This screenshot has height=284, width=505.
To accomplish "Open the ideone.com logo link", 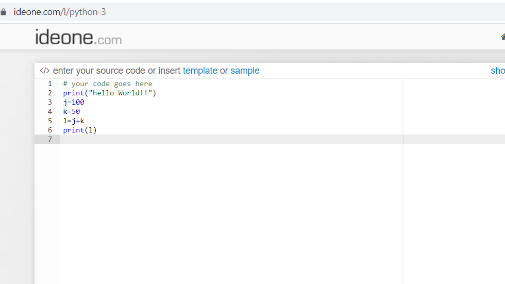I will pyautogui.click(x=78, y=37).
